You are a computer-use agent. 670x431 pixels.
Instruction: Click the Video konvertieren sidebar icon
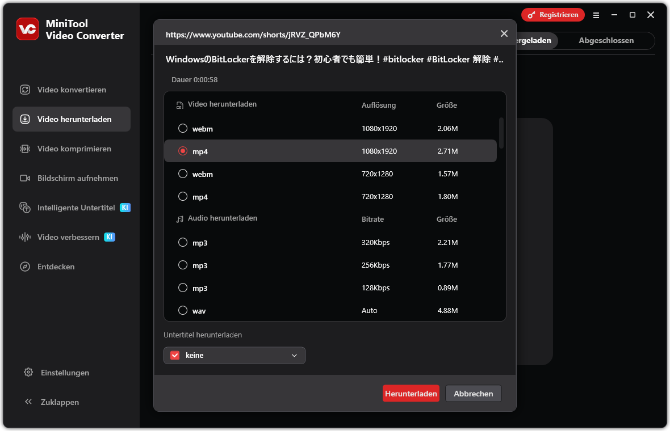(x=25, y=90)
